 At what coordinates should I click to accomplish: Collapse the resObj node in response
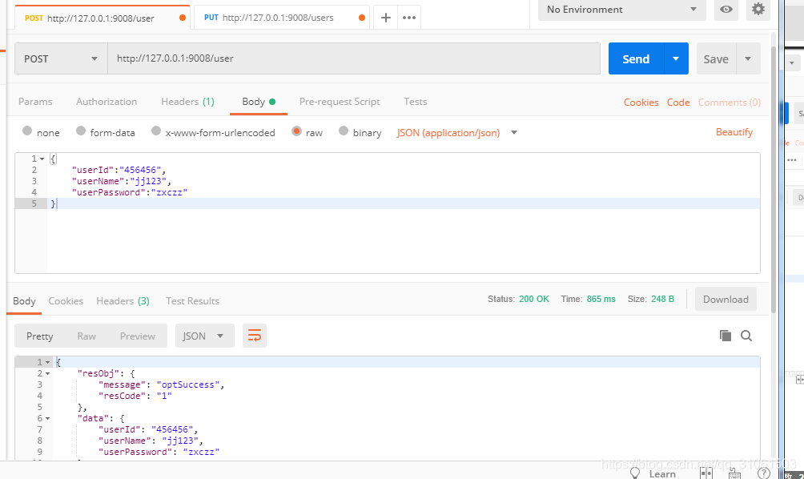(48, 374)
